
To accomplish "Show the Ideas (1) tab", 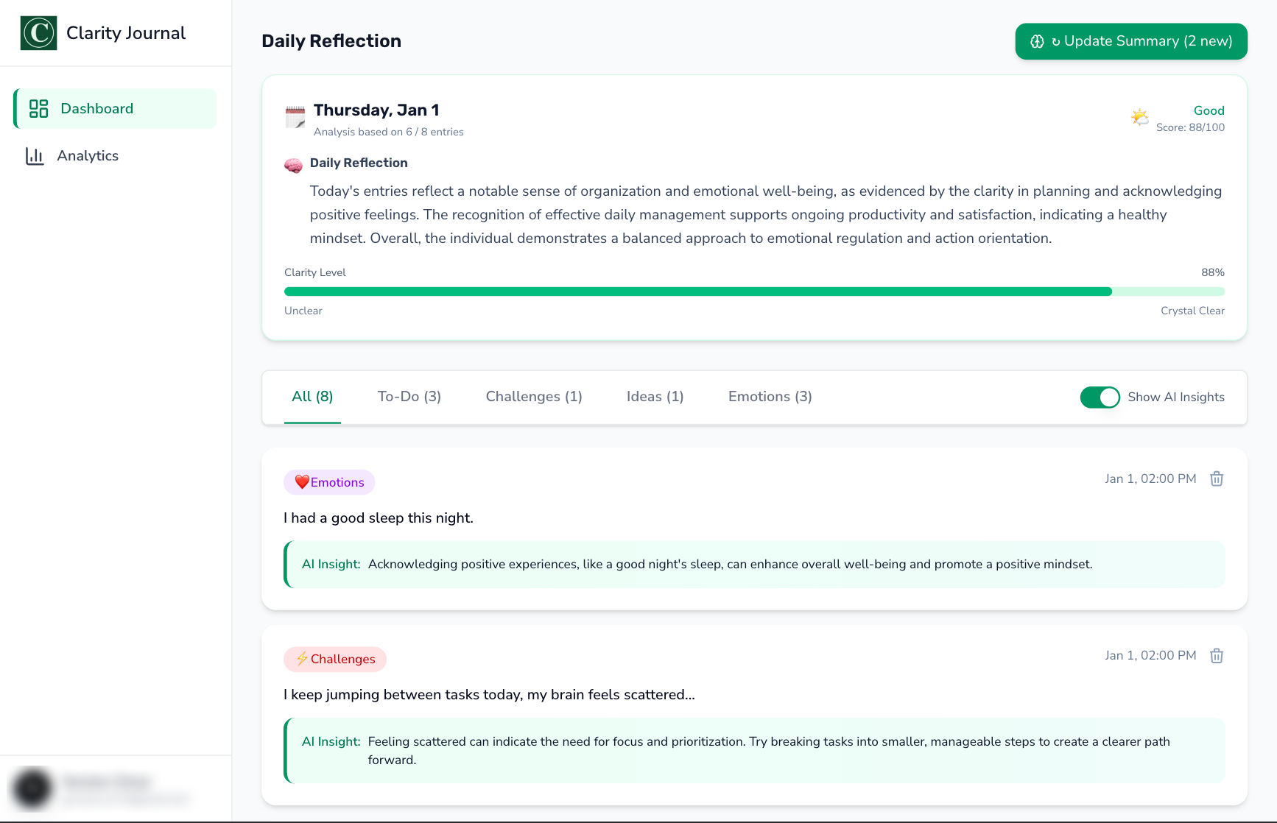I will (x=655, y=397).
